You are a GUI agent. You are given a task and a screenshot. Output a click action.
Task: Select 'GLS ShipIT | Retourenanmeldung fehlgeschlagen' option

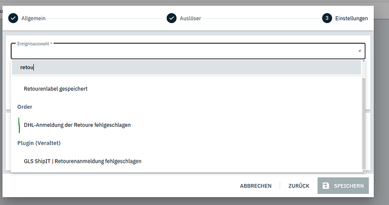186,161
